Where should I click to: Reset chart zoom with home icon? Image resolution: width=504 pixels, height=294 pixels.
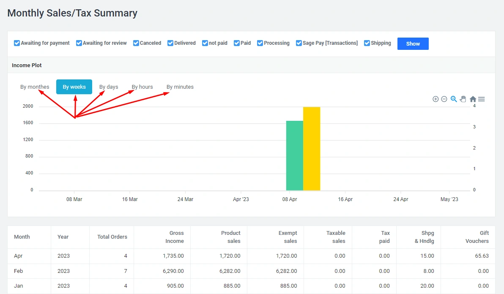(x=473, y=99)
